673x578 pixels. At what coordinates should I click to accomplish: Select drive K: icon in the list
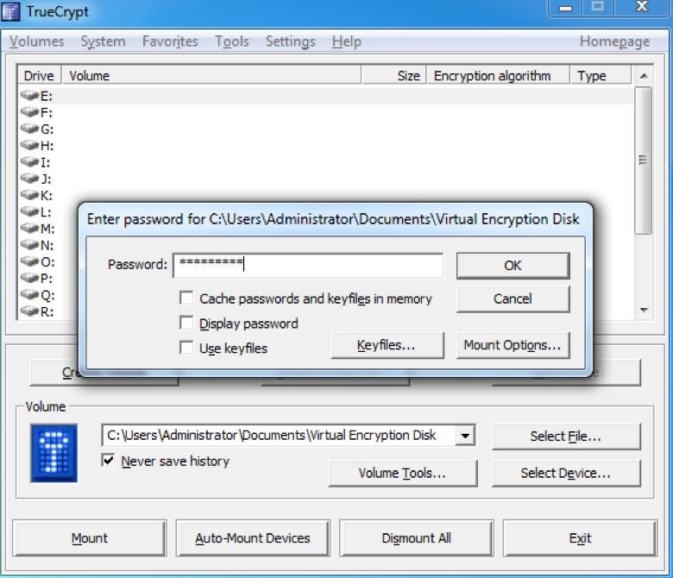(x=29, y=195)
